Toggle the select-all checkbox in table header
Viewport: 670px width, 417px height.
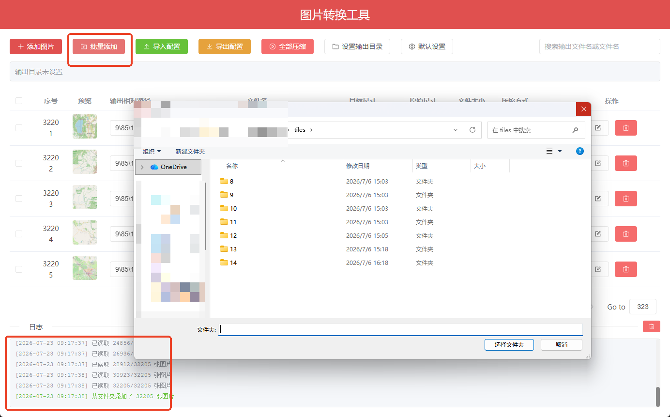click(x=19, y=101)
